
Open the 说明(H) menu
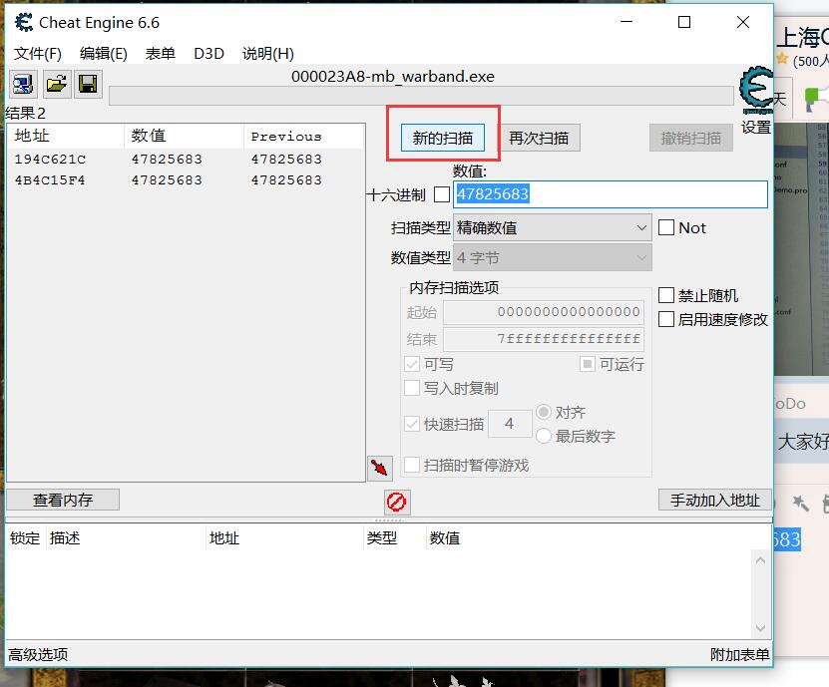(268, 54)
